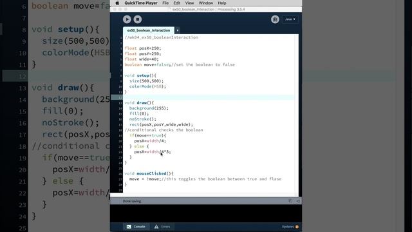
Task: Click the 'if(move==true){' line
Action: click(x=147, y=135)
